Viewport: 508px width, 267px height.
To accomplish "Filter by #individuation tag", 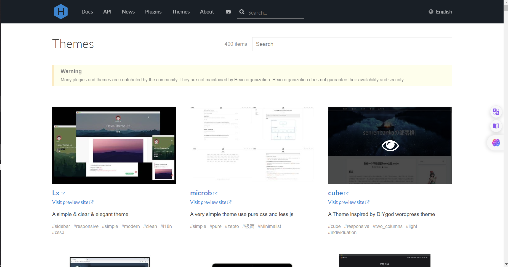I will 342,232.
